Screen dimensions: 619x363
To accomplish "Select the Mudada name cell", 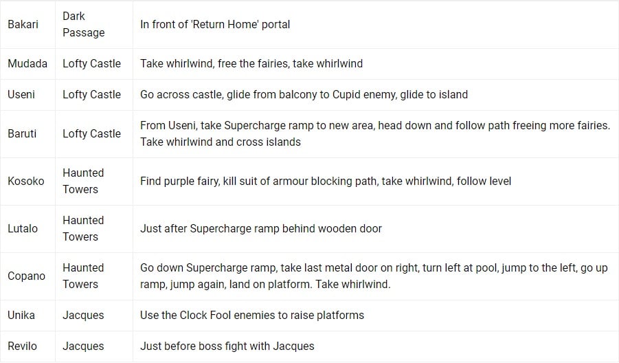I will (x=27, y=63).
